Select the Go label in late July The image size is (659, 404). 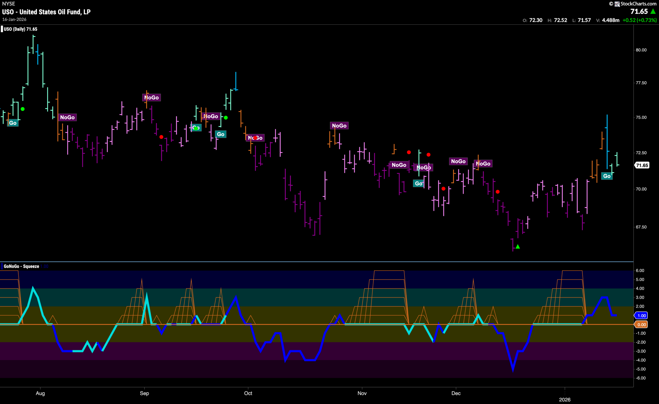[13, 123]
